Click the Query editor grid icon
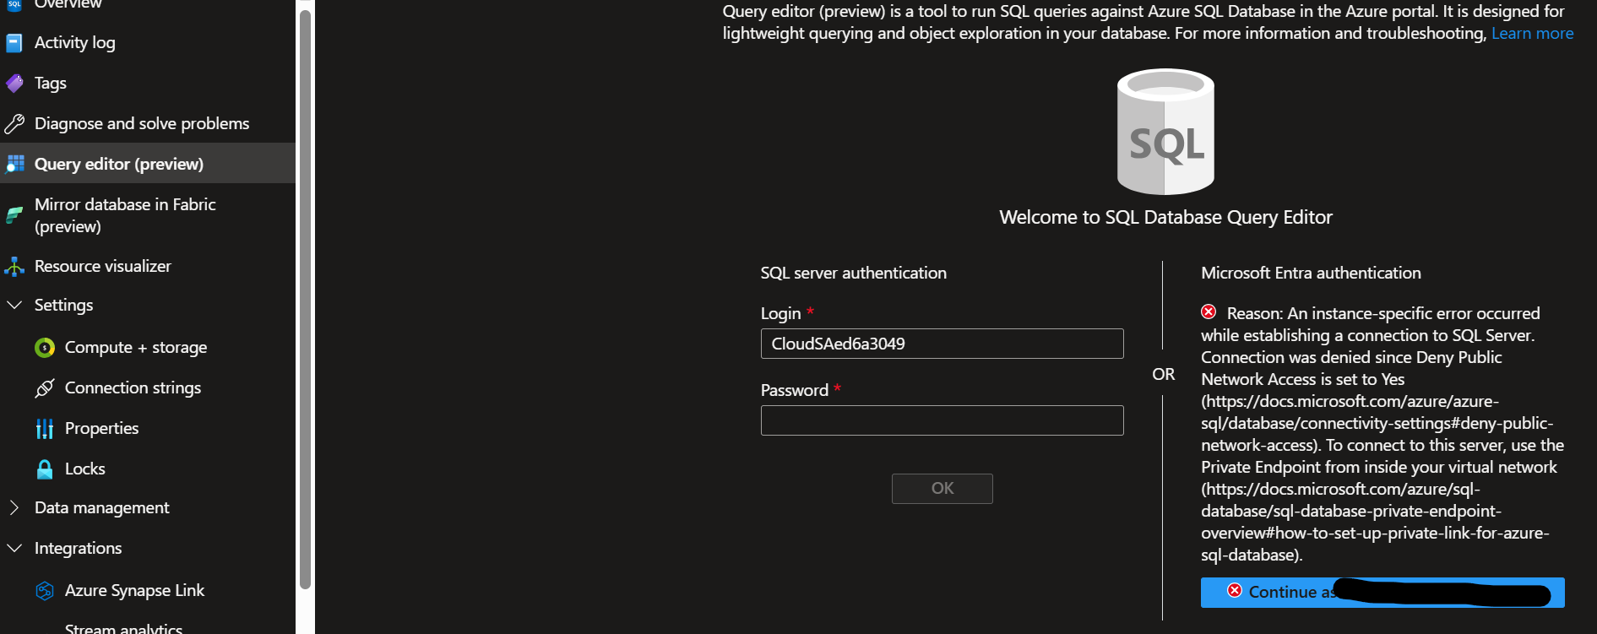 (14, 164)
